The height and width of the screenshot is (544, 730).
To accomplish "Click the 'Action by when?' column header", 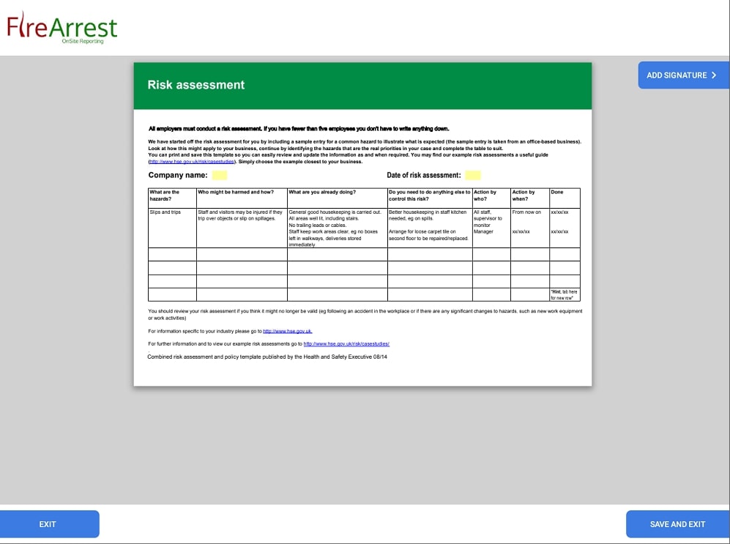I will (x=530, y=198).
